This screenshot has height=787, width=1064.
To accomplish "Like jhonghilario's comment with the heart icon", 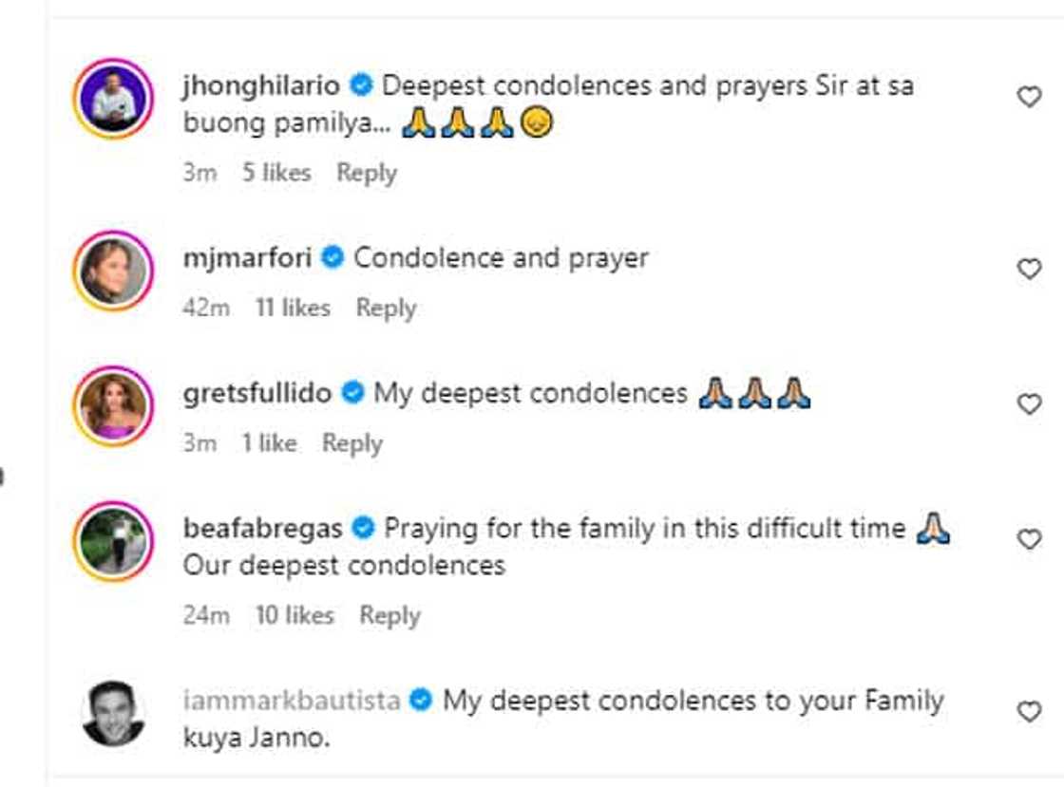I will tap(1029, 96).
